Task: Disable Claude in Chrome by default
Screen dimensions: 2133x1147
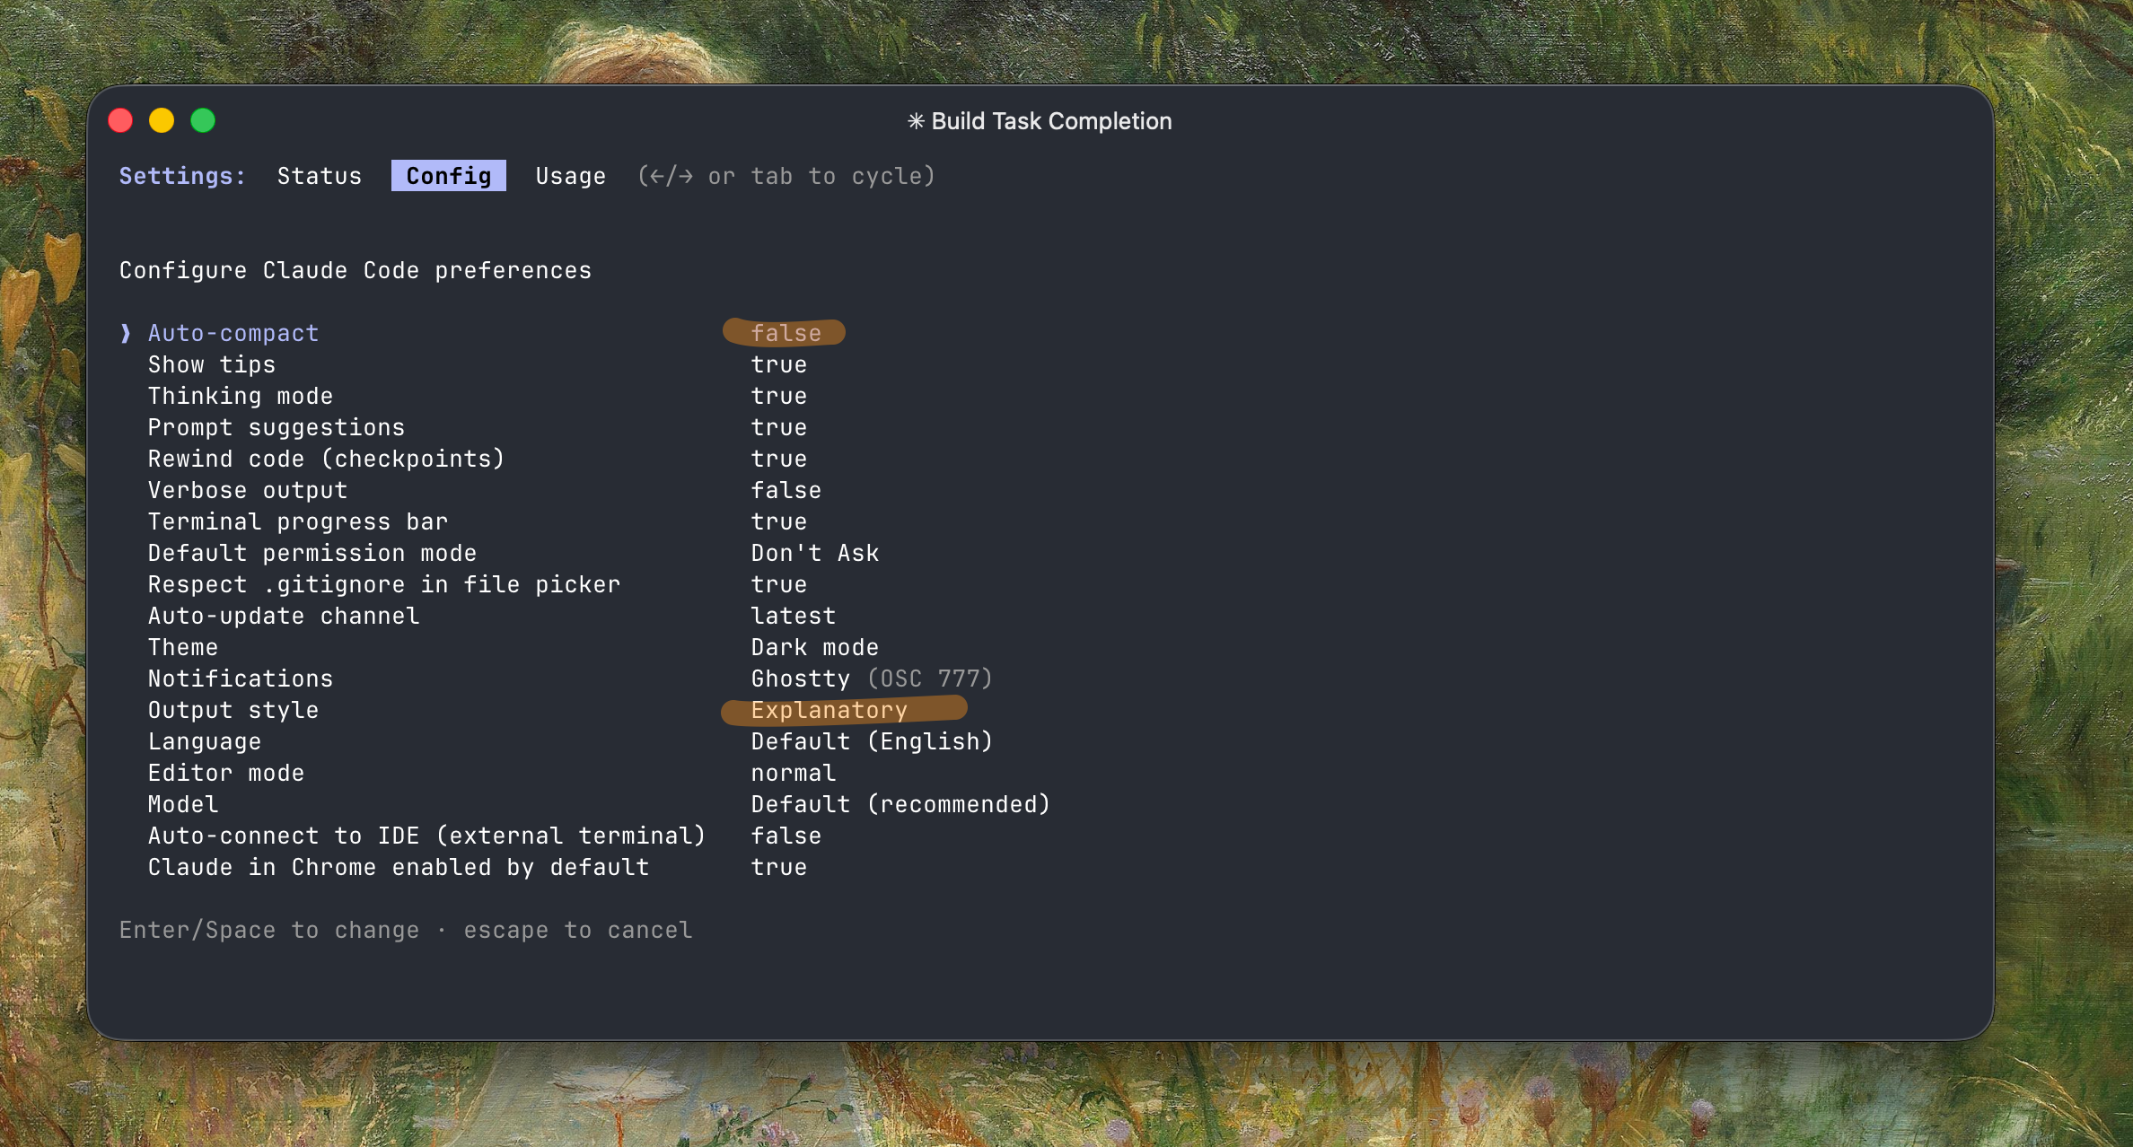Action: coord(398,866)
